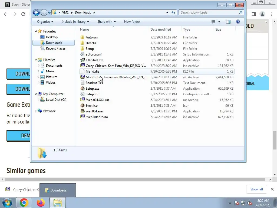This screenshot has width=277, height=208.
Task: Launch Firefox from the taskbar
Action: pyautogui.click(x=41, y=203)
